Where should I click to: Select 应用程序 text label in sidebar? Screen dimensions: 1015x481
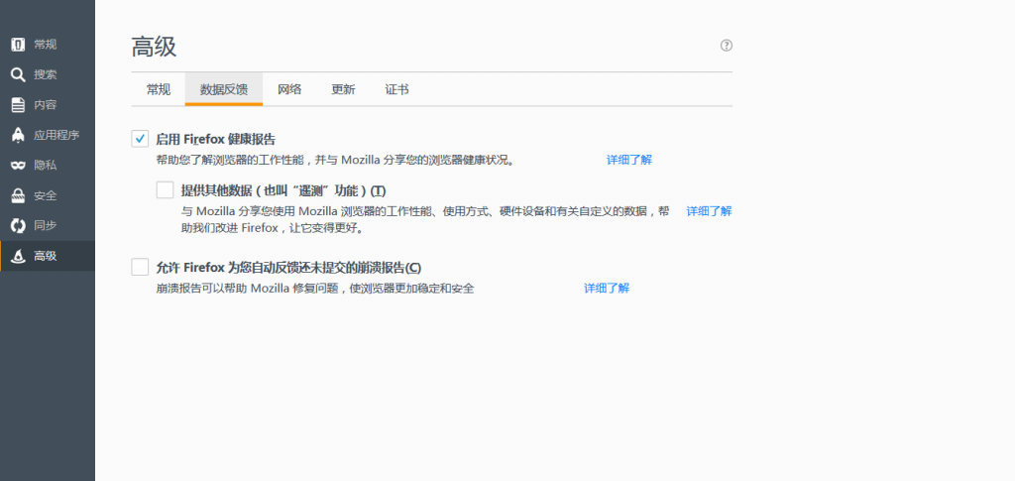56,135
